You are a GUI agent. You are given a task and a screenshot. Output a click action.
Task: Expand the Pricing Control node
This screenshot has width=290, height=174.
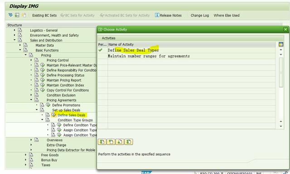click(31, 60)
